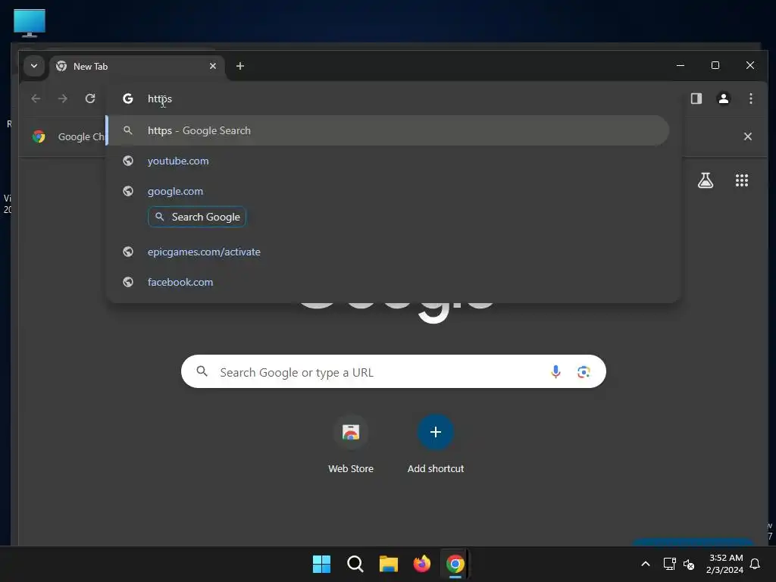This screenshot has height=582, width=776.
Task: Click the Chrome taskbar icon
Action: click(x=455, y=564)
